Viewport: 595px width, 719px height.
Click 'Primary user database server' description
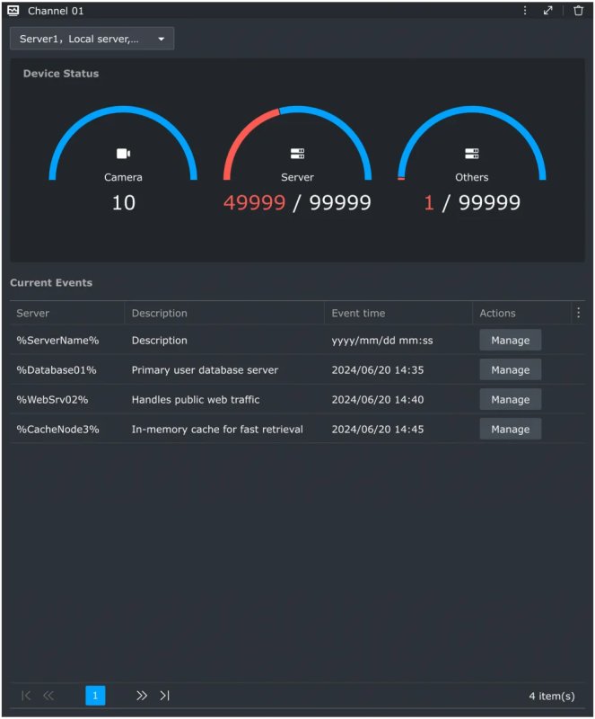(x=205, y=370)
